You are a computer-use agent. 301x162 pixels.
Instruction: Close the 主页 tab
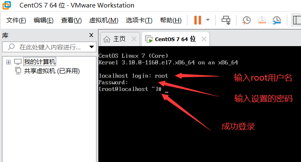[x=134, y=39]
